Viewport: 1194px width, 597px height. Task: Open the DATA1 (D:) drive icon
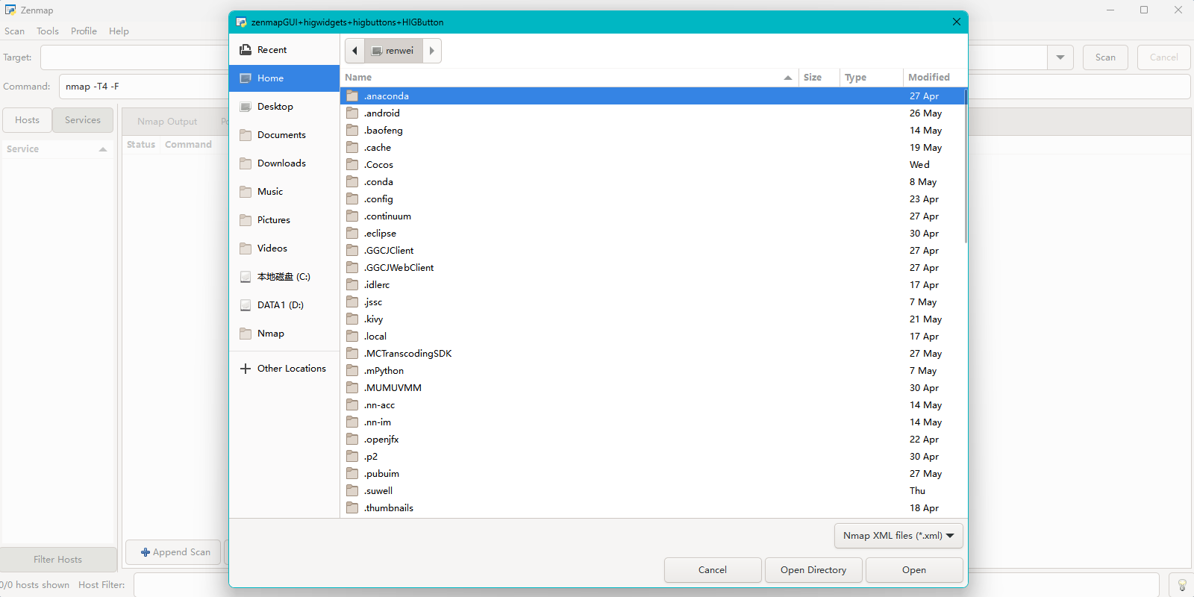(245, 305)
